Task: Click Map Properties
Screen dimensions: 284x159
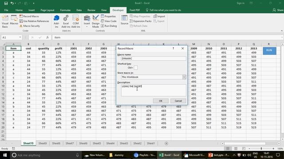Action: pos(140,16)
